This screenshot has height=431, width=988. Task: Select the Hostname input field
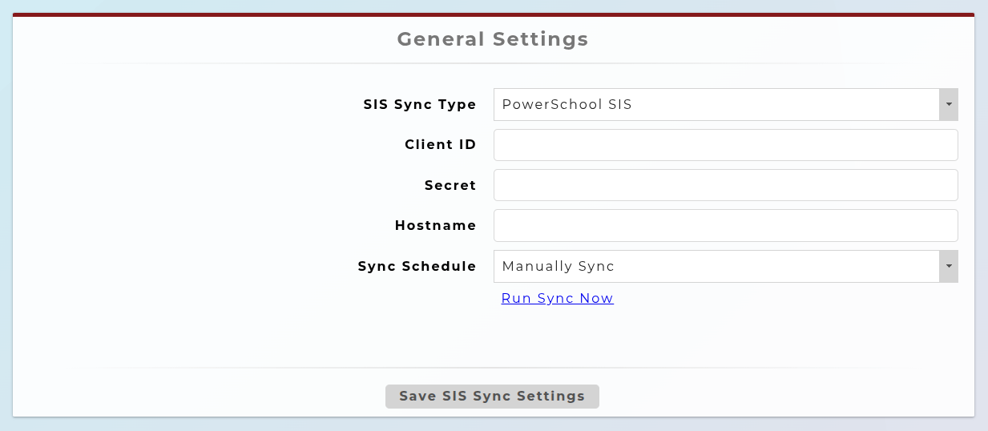725,225
